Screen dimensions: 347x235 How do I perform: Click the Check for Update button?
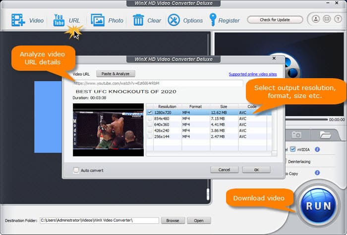coord(275,20)
